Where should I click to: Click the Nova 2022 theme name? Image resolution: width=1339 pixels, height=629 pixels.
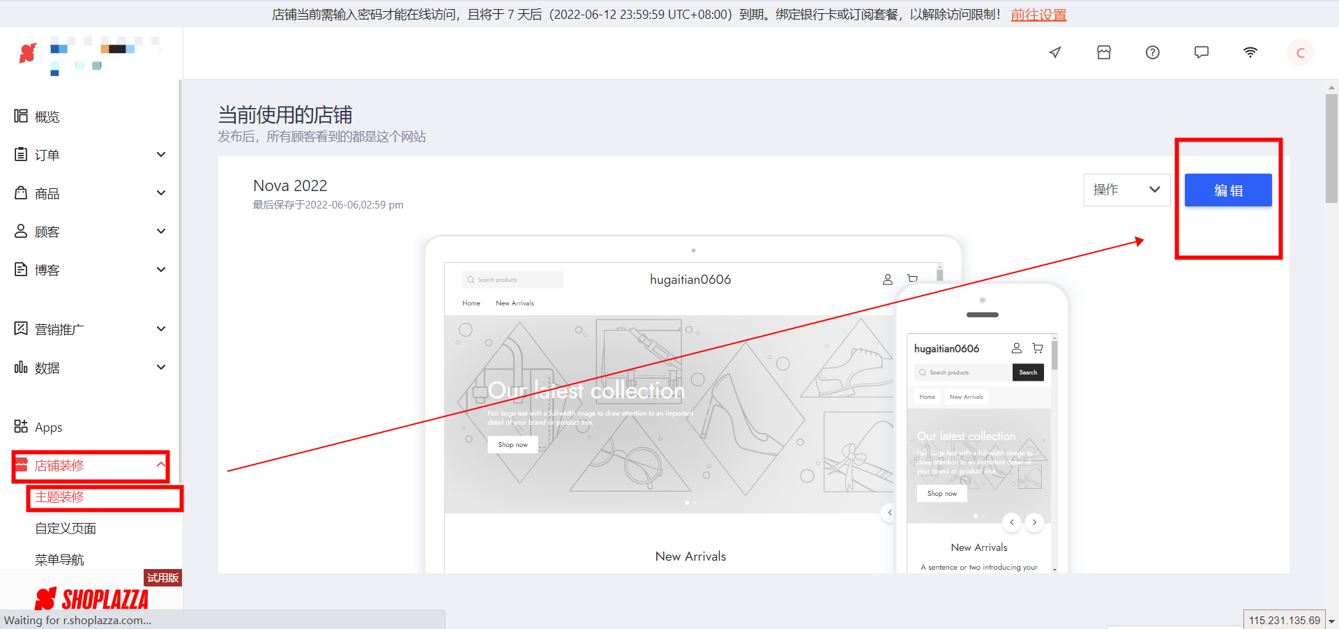pyautogui.click(x=290, y=185)
